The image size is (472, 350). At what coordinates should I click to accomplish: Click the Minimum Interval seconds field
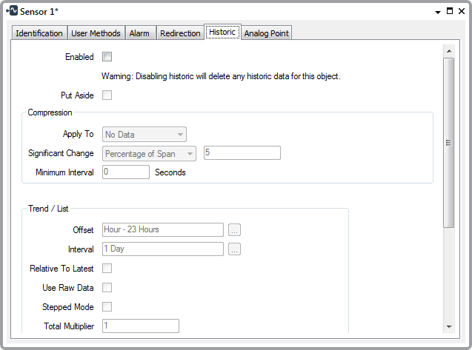(126, 172)
